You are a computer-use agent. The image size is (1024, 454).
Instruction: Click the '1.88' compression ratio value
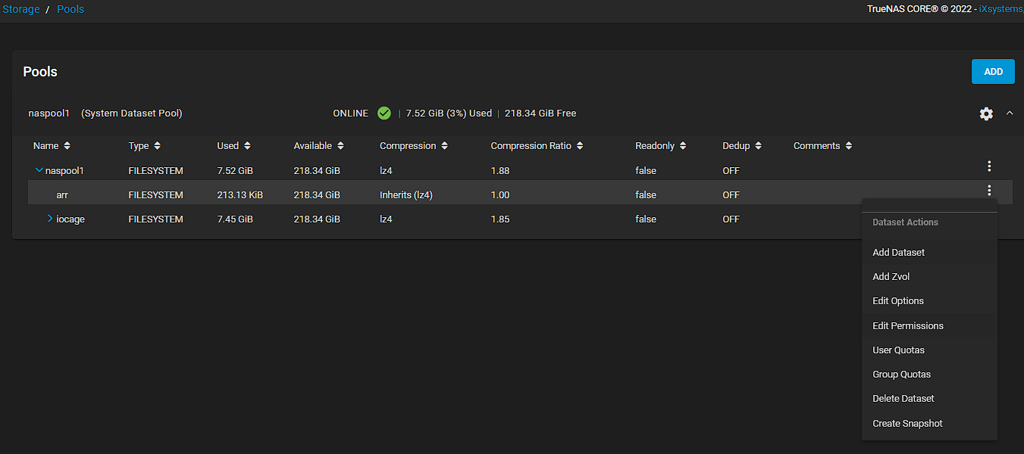click(500, 171)
